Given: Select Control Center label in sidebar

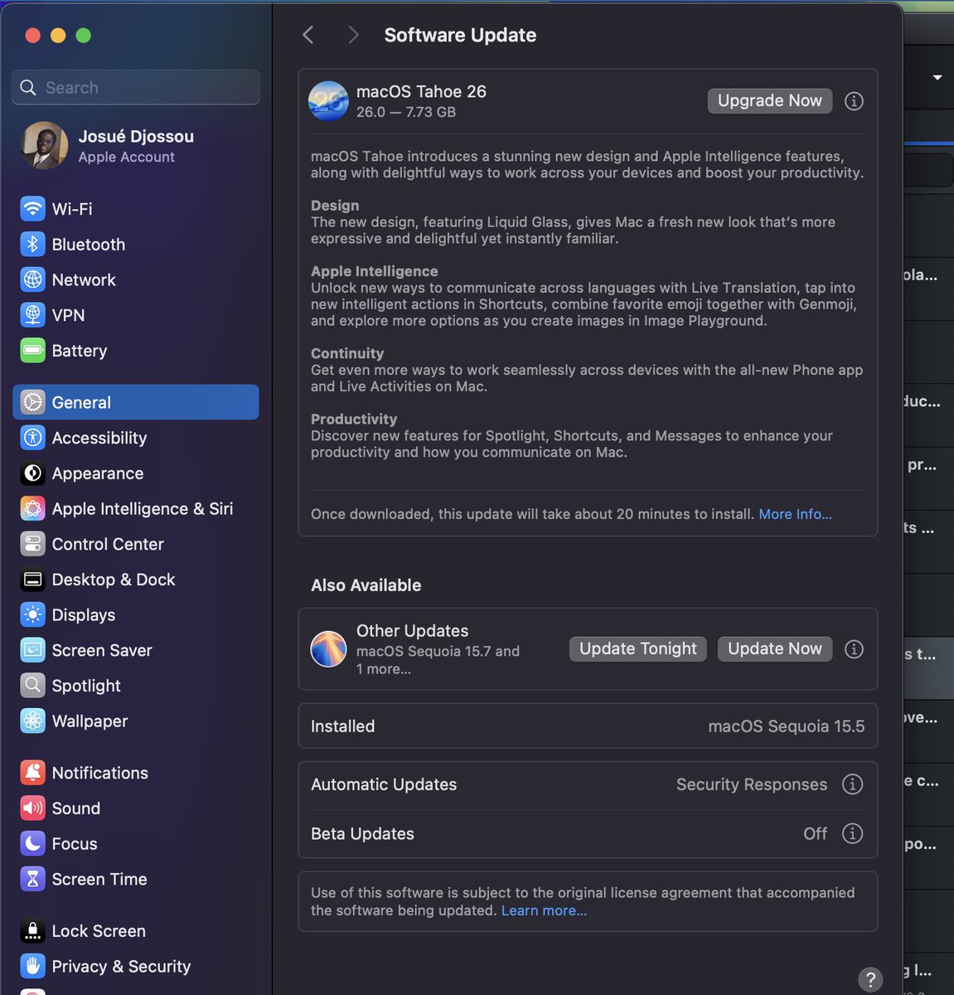Looking at the screenshot, I should pyautogui.click(x=108, y=544).
